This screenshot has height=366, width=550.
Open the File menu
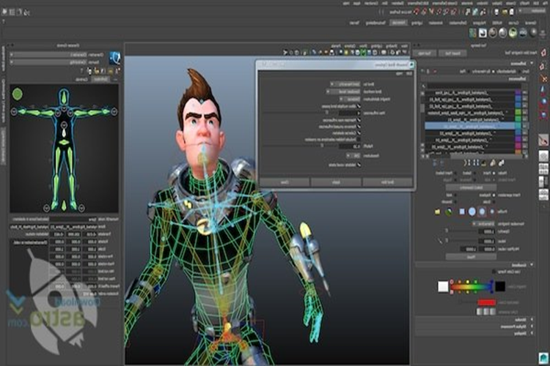pyautogui.click(x=546, y=3)
